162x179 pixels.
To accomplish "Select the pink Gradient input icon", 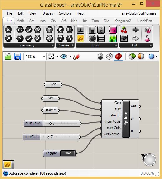I will (x=113, y=30).
